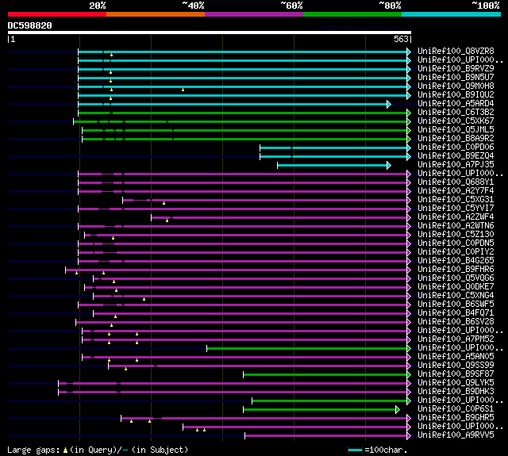Screen dimensions: 508x456
Task: Click the white DC598820 query sequence bar
Action: [x=210, y=33]
